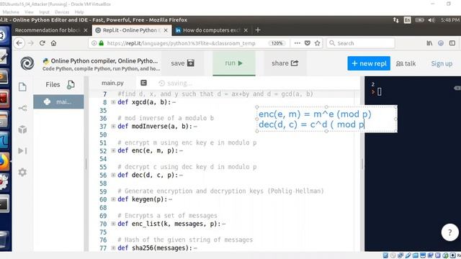Expand the folded sha256 function on line 77
The width and height of the screenshot is (461, 259).
[113, 247]
